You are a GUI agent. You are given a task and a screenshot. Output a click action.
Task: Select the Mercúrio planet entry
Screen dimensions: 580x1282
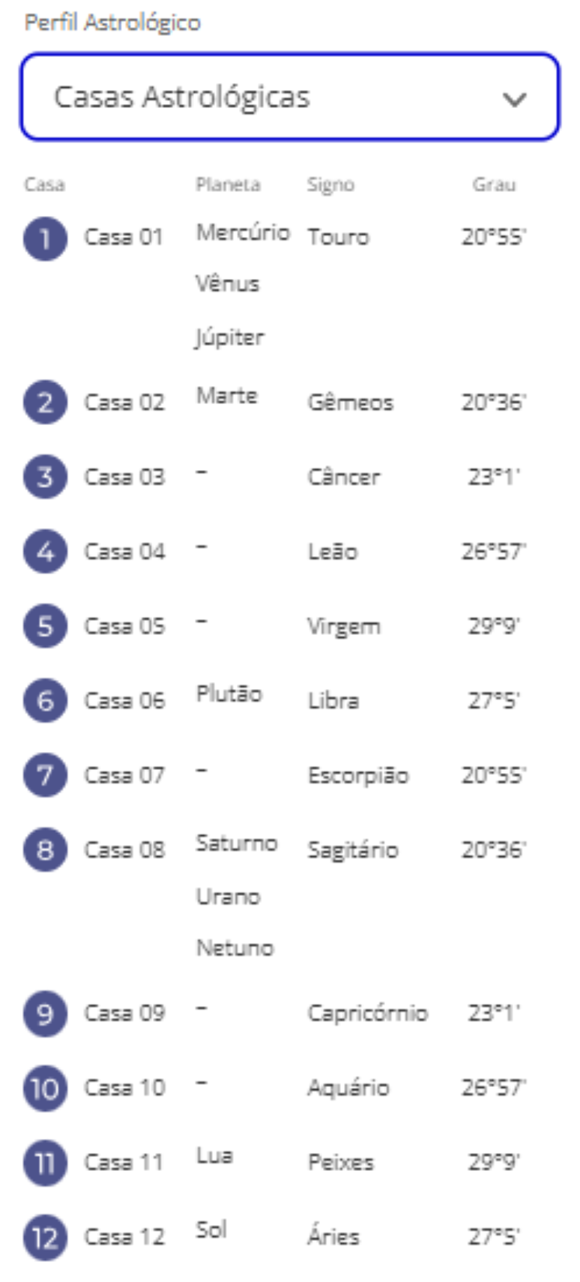pos(243,232)
